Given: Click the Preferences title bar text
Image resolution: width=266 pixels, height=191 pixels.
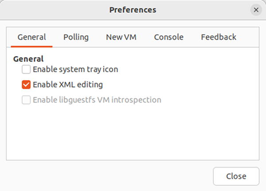Looking at the screenshot, I should [x=133, y=10].
